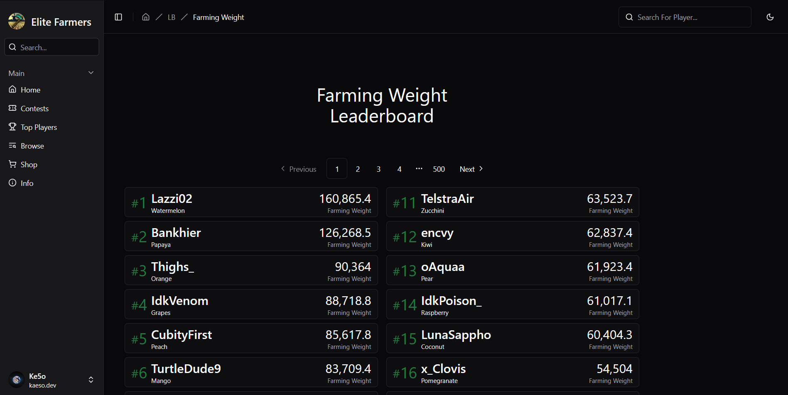Select pagination page 1
Screen dimensions: 788x395
click(337, 168)
